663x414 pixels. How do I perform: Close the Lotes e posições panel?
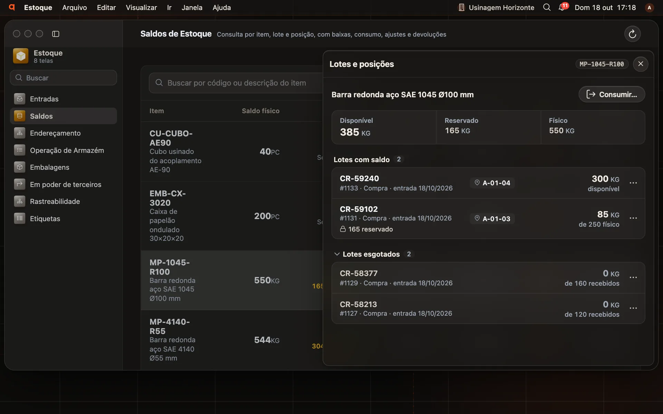click(x=641, y=64)
